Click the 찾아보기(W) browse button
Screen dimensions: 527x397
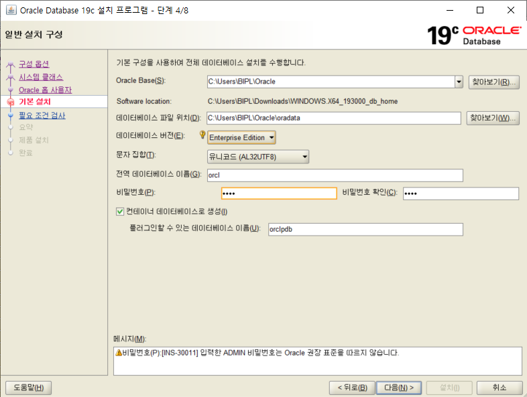tap(493, 118)
